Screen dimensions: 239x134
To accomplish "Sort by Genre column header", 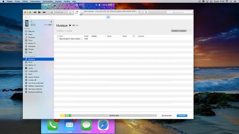I will click(x=125, y=36).
